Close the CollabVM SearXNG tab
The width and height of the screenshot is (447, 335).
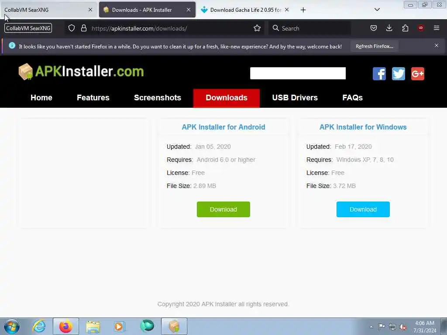pyautogui.click(x=90, y=10)
